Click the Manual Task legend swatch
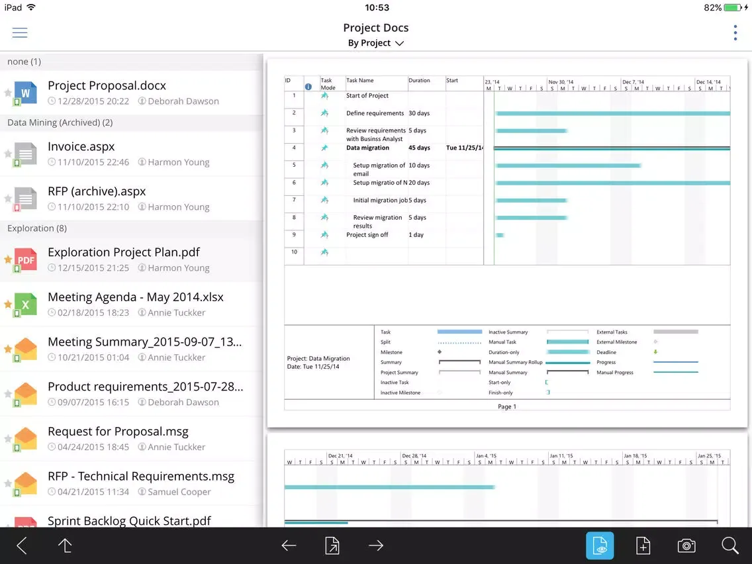 click(568, 342)
